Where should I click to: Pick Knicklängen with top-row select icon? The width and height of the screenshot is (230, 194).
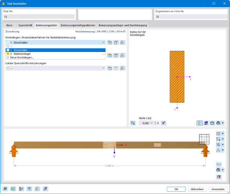[123, 43]
